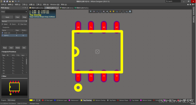Select the Bottom Layer blue tab
This screenshot has height=105, width=196.
pyautogui.click(x=61, y=100)
